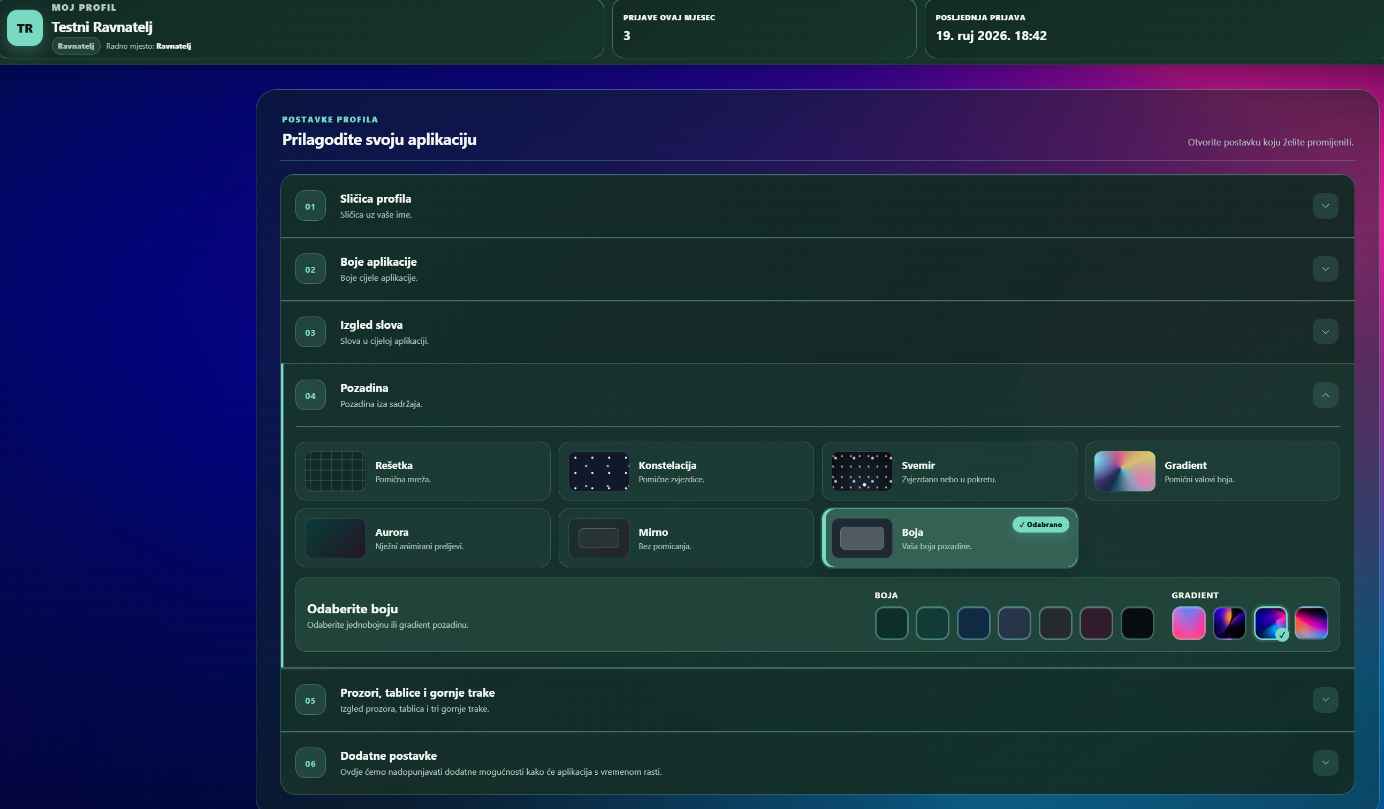Viewport: 1384px width, 809px height.
Task: Click the 02 number badge
Action: click(310, 269)
